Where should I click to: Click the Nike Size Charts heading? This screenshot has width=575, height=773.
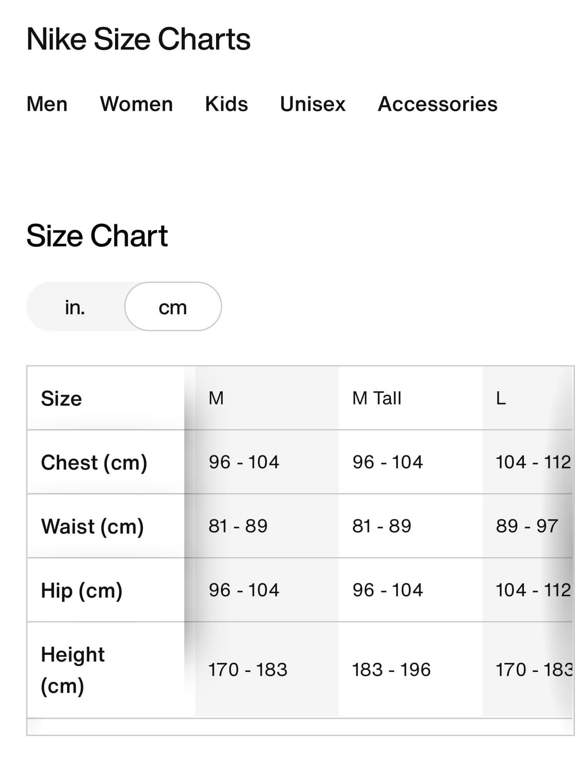(x=138, y=39)
